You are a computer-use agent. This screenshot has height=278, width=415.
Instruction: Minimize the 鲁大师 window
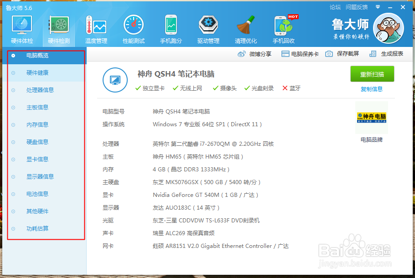point(390,8)
